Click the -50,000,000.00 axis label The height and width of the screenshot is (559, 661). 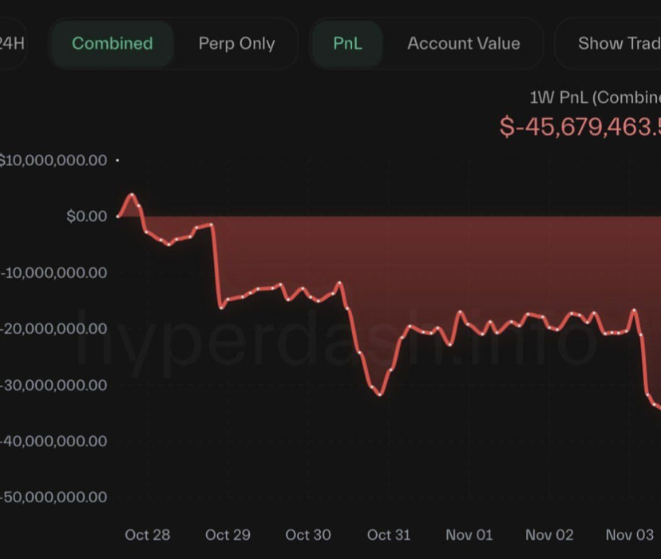(54, 497)
